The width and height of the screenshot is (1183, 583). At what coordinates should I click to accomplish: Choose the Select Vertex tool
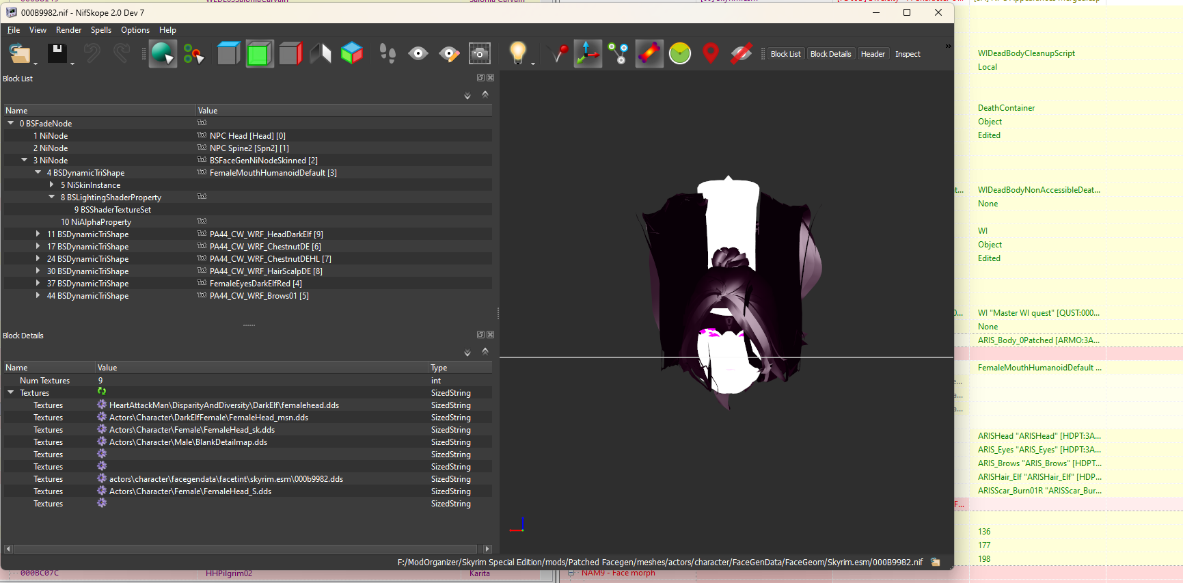coord(193,53)
